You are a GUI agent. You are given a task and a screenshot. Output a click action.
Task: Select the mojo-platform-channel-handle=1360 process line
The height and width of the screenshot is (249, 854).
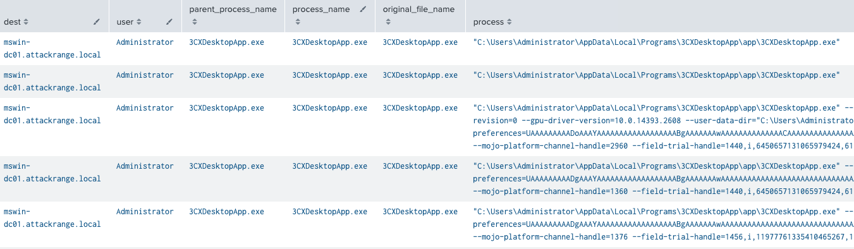(x=664, y=191)
